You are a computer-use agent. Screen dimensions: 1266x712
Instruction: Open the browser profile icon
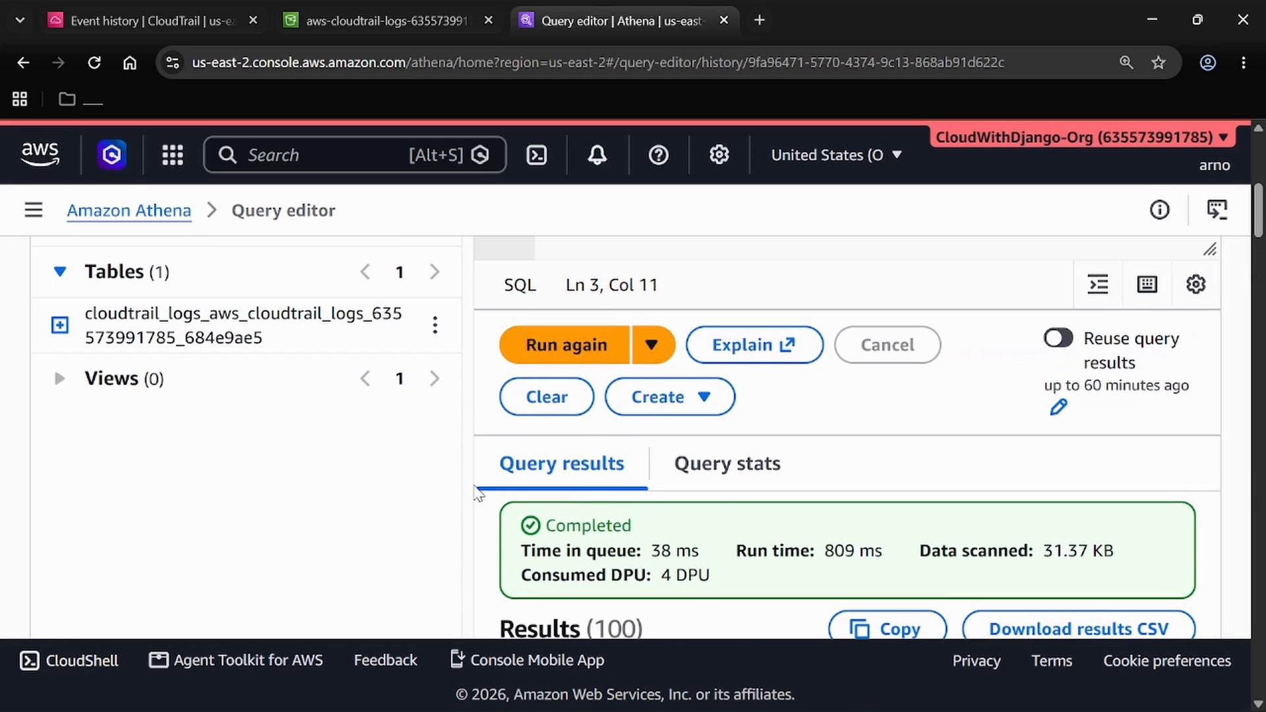[1208, 63]
